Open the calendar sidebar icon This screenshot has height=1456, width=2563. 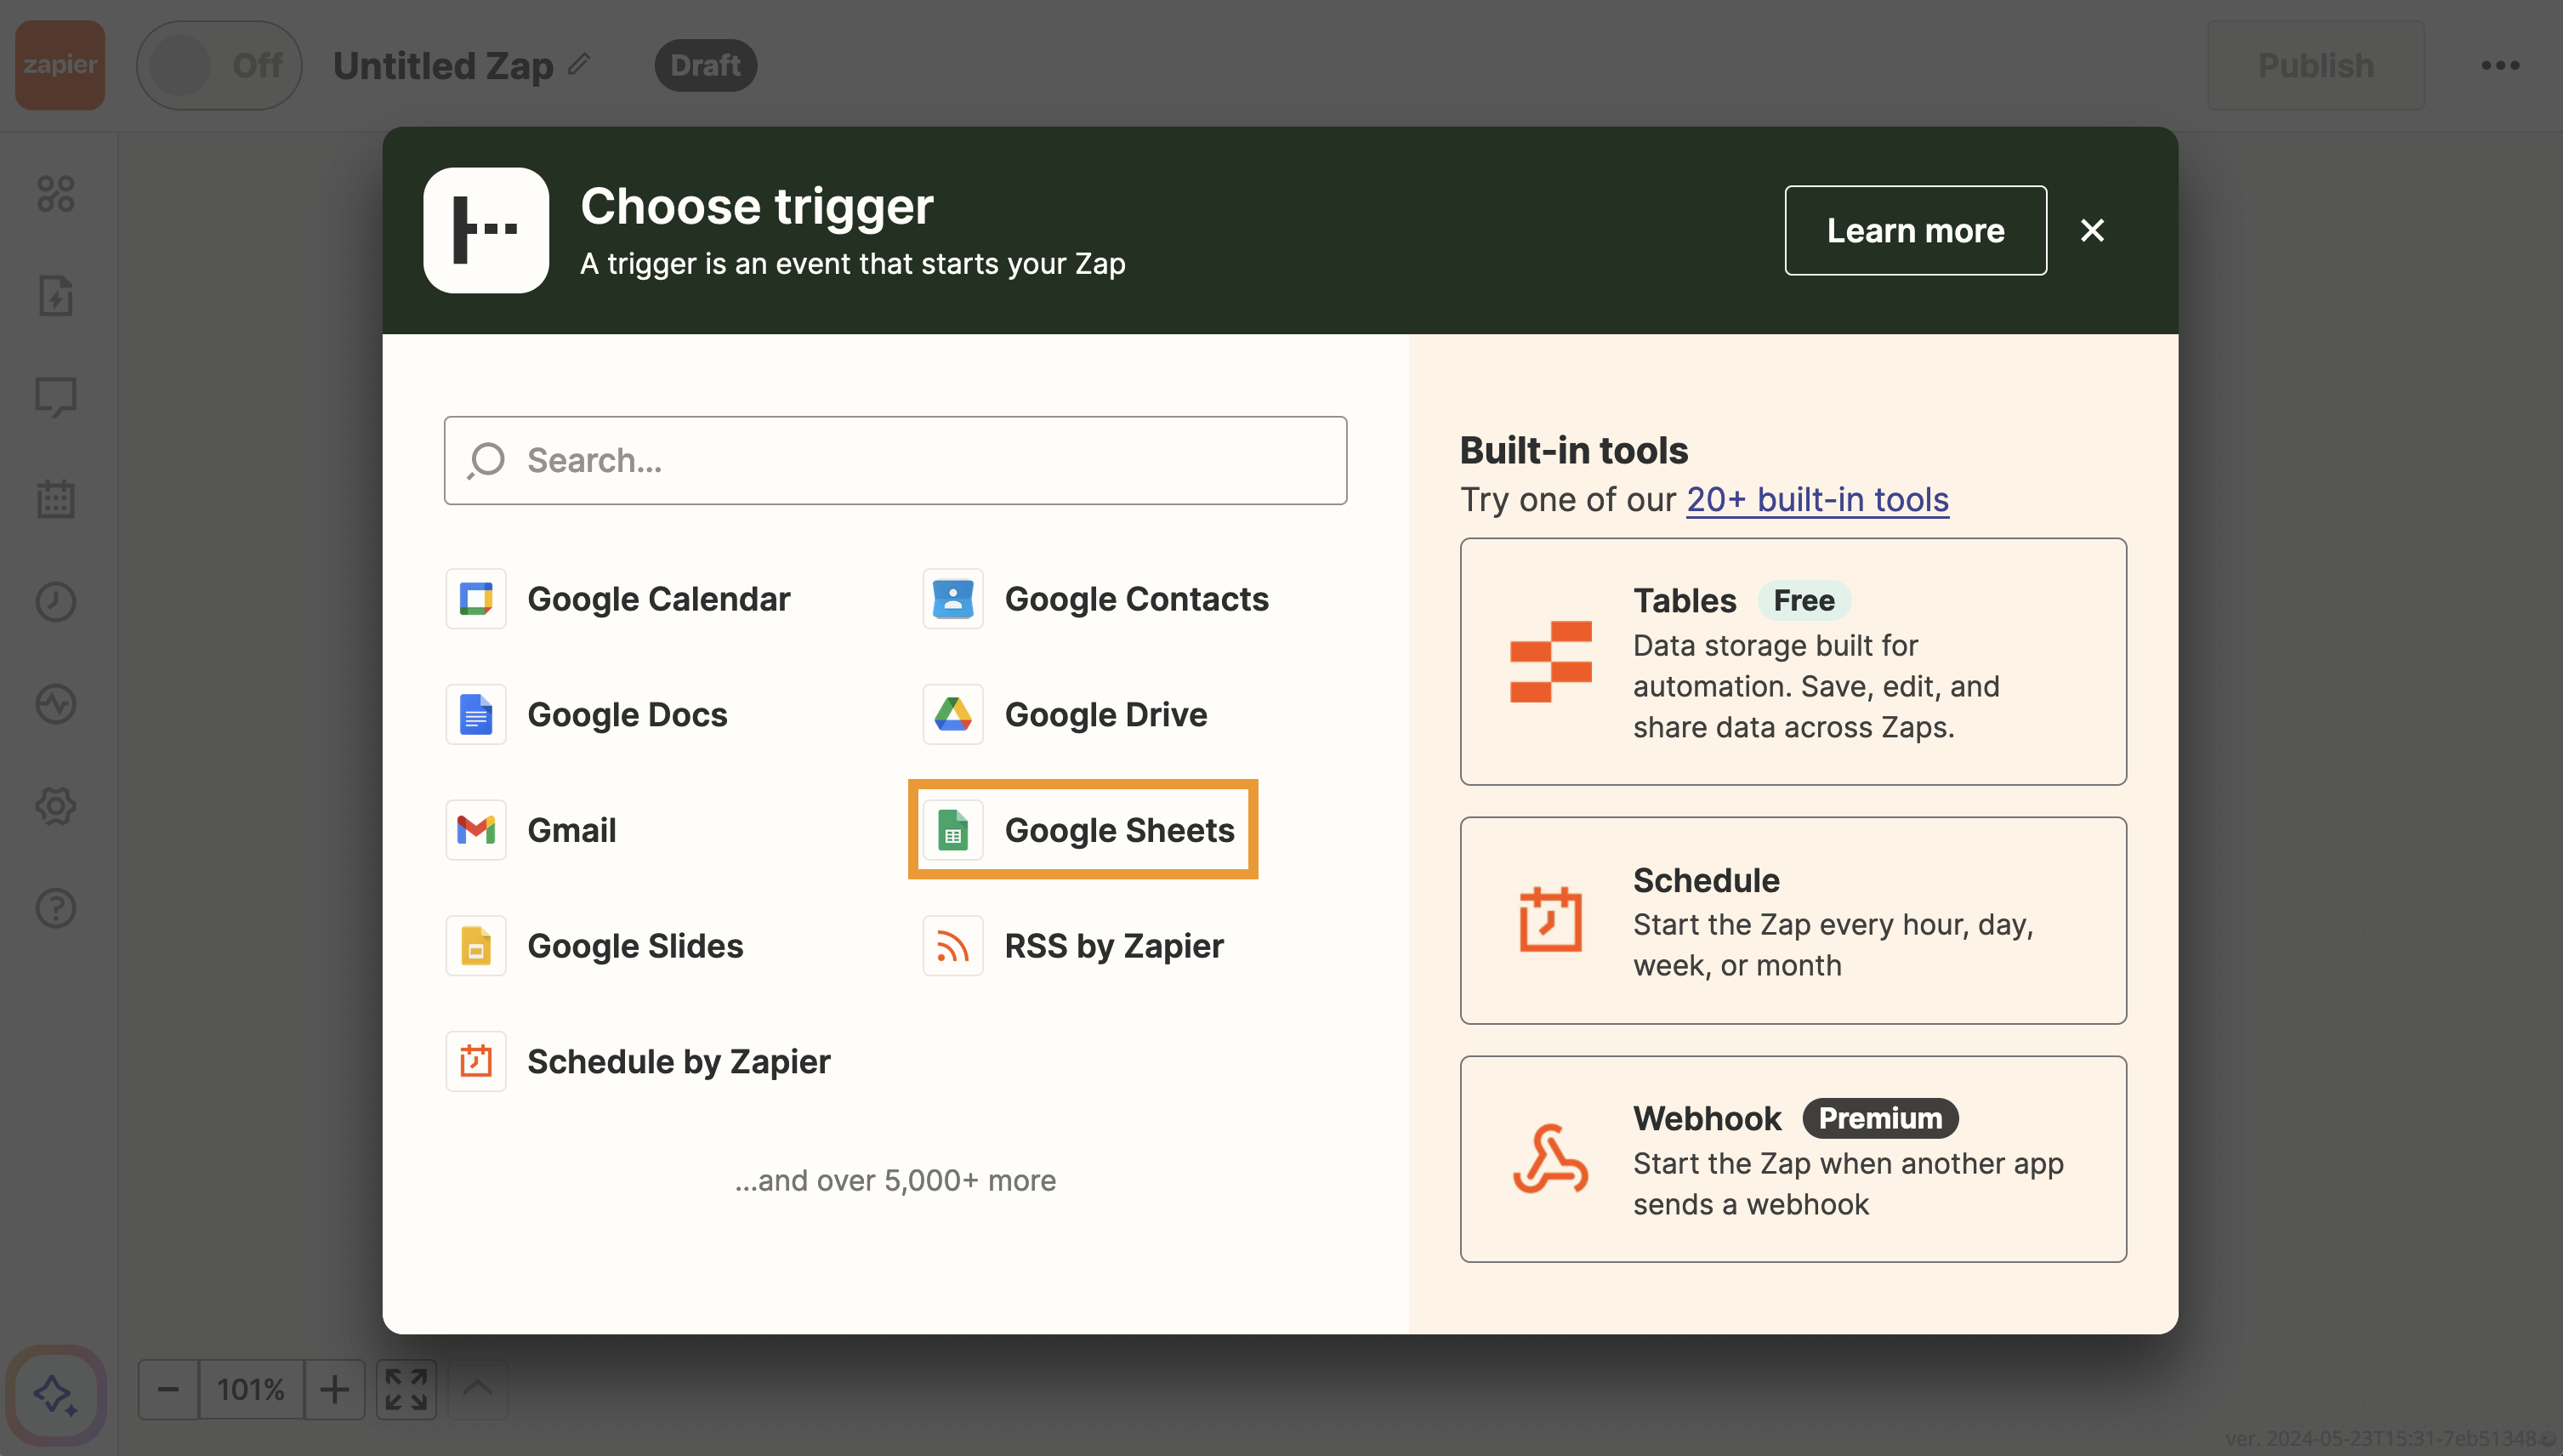tap(56, 499)
